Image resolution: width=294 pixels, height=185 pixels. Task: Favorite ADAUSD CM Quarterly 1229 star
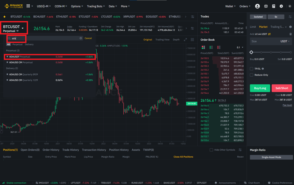tap(7, 80)
